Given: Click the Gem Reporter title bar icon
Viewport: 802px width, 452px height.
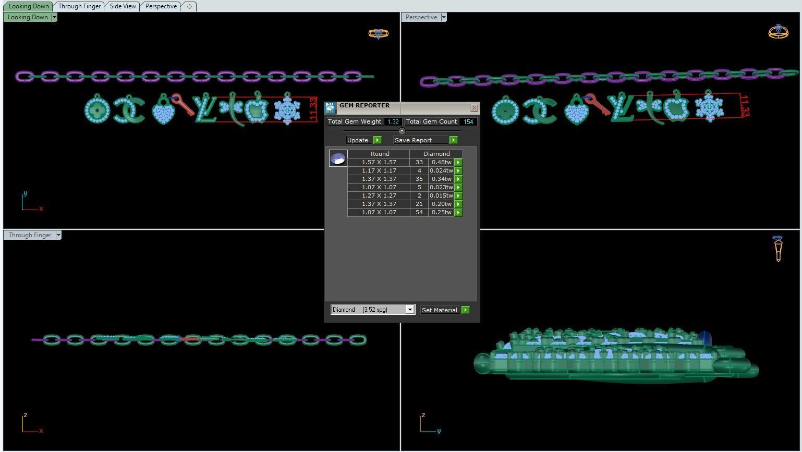Looking at the screenshot, I should [x=330, y=108].
